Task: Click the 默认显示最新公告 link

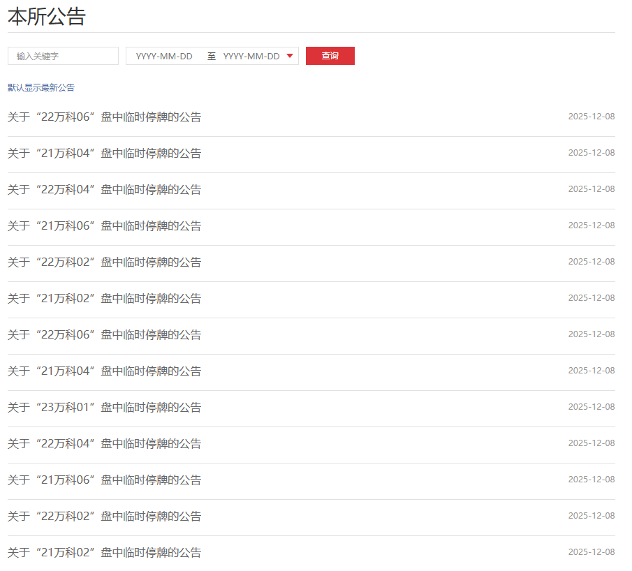Action: (41, 88)
